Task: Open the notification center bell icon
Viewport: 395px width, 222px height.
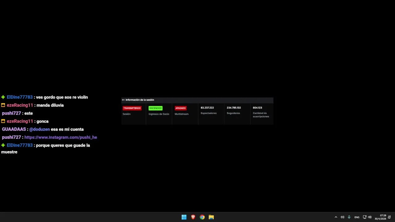Action: pyautogui.click(x=389, y=217)
